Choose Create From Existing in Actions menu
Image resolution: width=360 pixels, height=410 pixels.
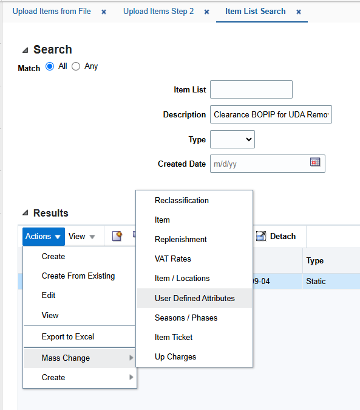pyautogui.click(x=80, y=276)
